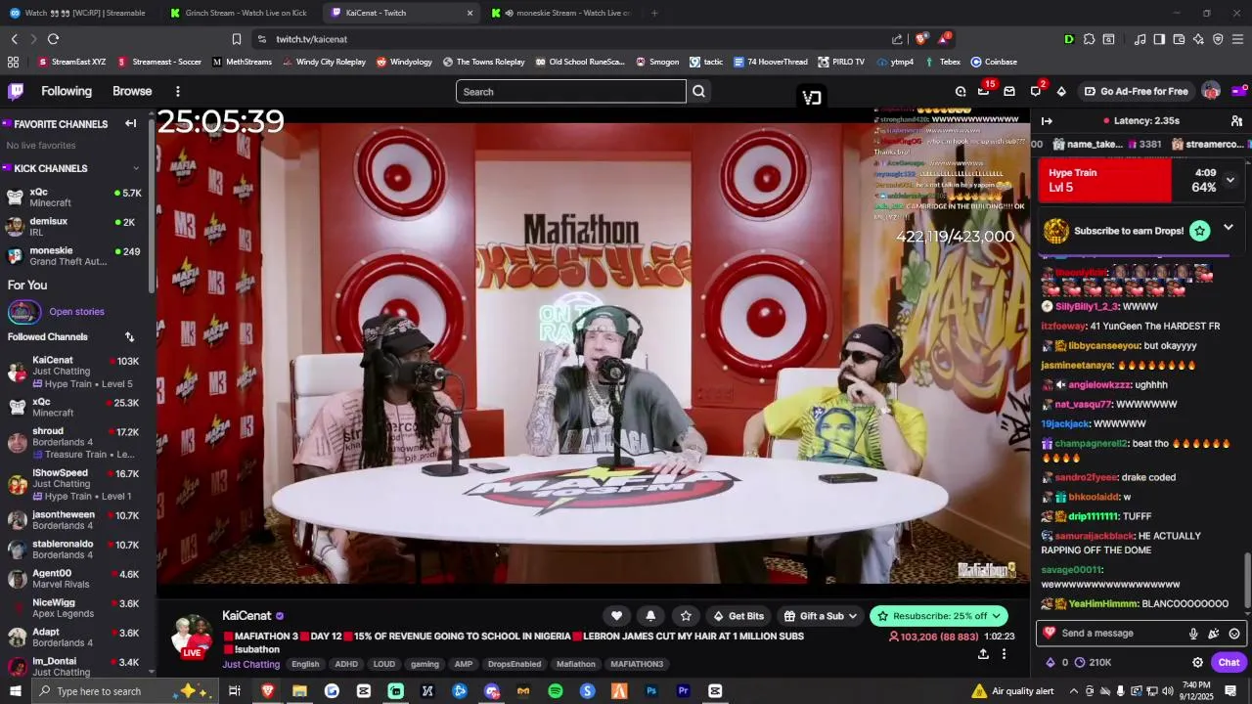Viewport: 1252px width, 704px height.
Task: Open browser extensions puzzle icon
Action: pyautogui.click(x=1088, y=39)
